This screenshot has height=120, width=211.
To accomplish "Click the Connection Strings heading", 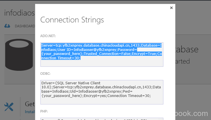I will [x=72, y=20].
